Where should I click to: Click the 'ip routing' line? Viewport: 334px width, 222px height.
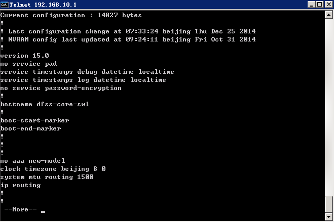20,185
